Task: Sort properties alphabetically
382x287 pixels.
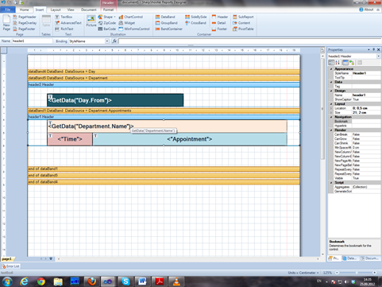Action: point(338,63)
